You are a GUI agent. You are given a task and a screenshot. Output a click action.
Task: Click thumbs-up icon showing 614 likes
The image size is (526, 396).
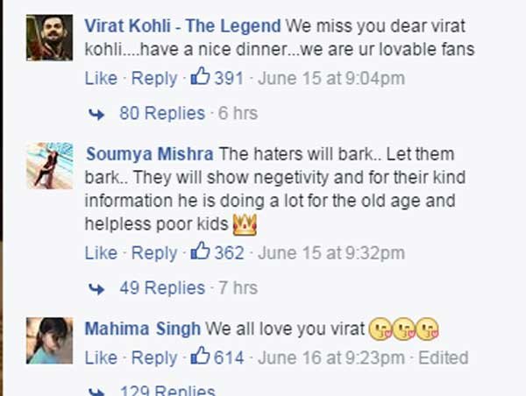click(x=200, y=356)
